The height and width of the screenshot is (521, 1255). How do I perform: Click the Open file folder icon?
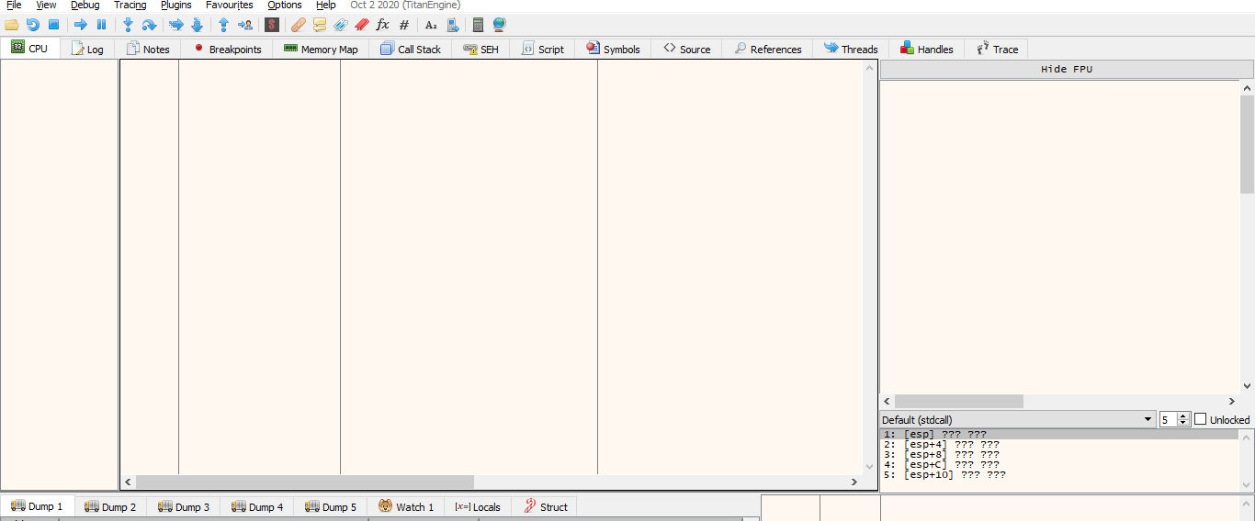point(12,25)
